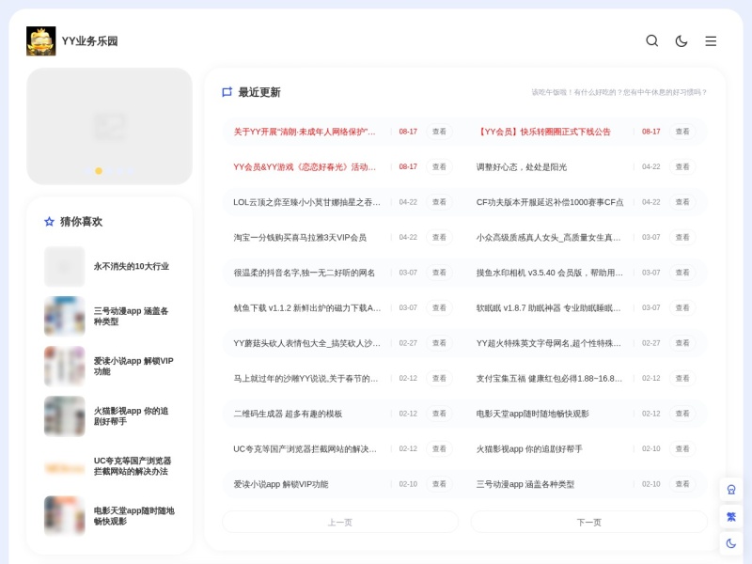Open article 摸鱼水印相机 v3.5.40 会员版
752x564 pixels.
click(x=550, y=273)
